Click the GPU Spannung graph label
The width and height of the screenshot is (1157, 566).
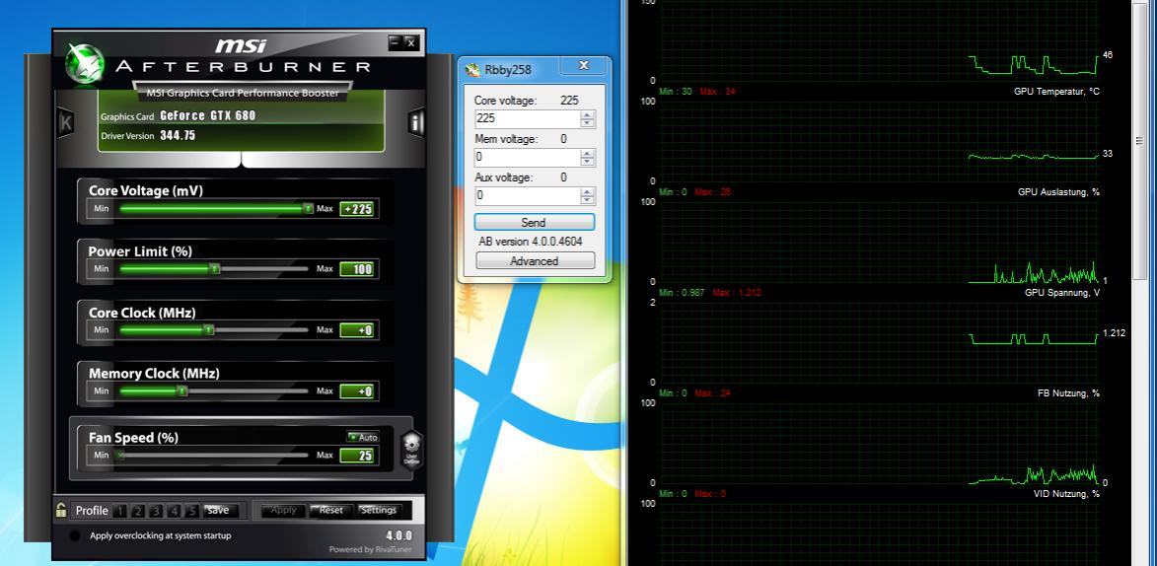(x=1061, y=293)
